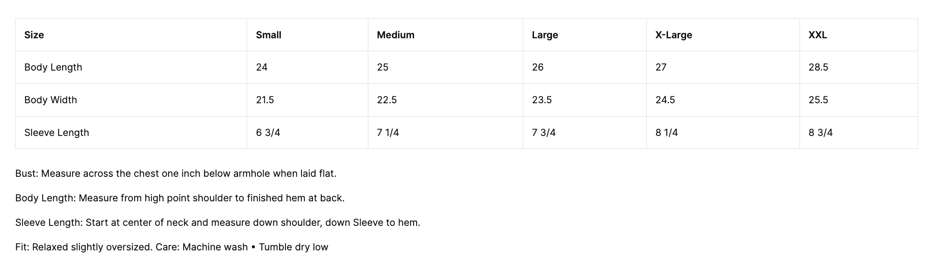941x265 pixels.
Task: Click X-Large body width 24.5
Action: (x=665, y=100)
